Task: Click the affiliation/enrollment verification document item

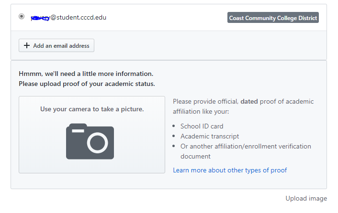Action: (x=245, y=146)
